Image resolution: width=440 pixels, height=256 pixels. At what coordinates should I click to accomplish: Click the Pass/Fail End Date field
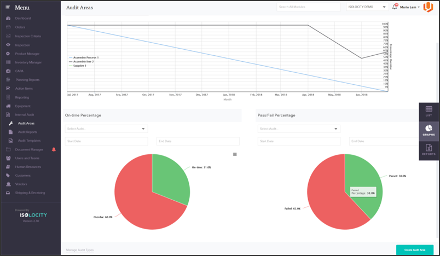click(384, 141)
